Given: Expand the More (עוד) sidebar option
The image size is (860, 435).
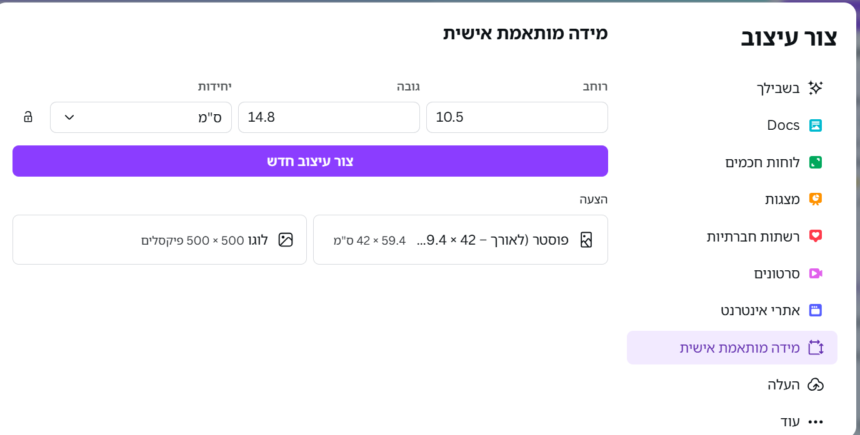Looking at the screenshot, I should coord(816,421).
